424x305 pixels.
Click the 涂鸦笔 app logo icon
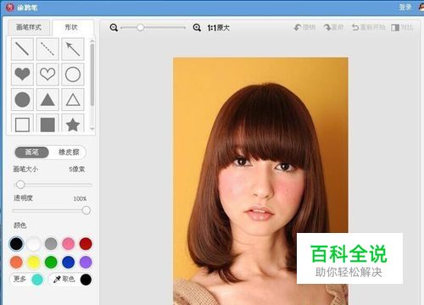coord(10,8)
